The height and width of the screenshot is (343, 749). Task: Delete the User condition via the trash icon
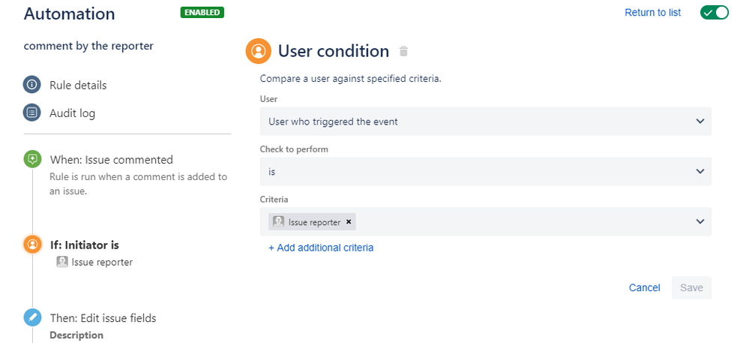(403, 51)
